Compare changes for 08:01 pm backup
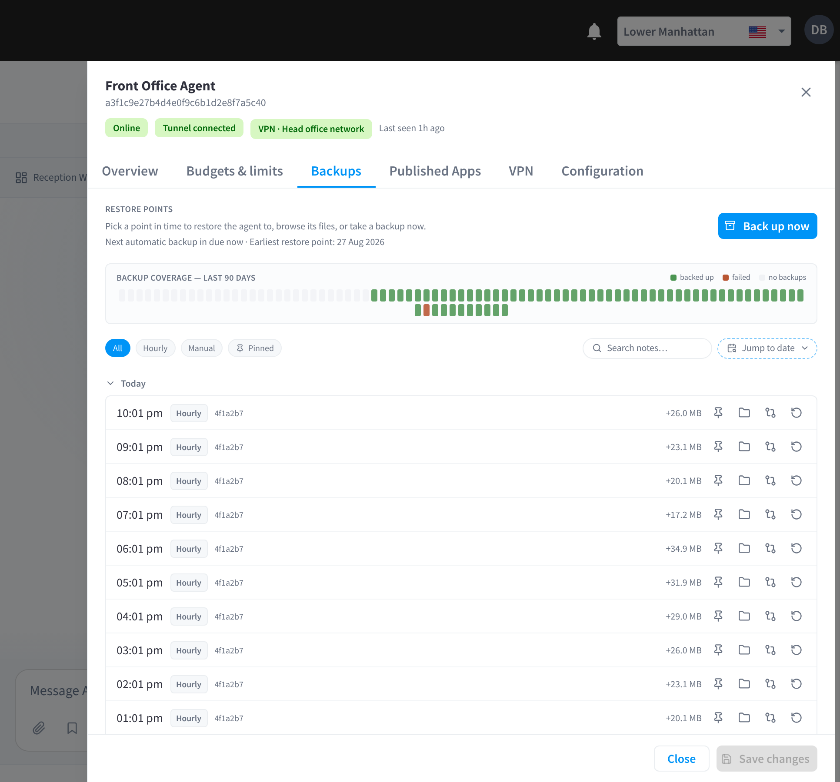This screenshot has height=782, width=840. 770,480
